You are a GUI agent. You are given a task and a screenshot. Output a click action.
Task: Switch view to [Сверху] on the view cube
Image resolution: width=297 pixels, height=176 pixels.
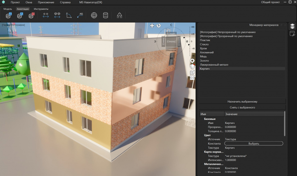pos(171,41)
